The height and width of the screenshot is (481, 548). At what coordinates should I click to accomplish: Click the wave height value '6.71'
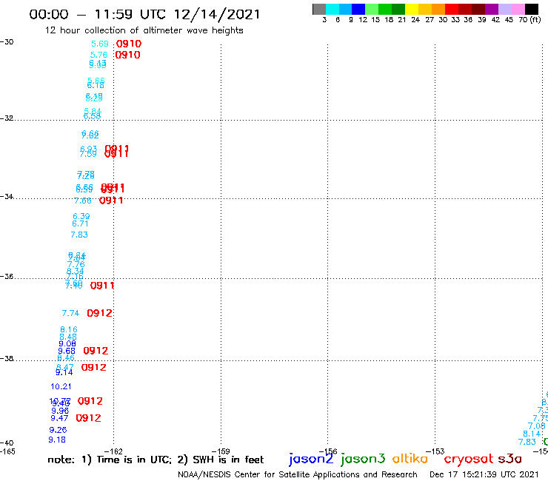pos(80,223)
